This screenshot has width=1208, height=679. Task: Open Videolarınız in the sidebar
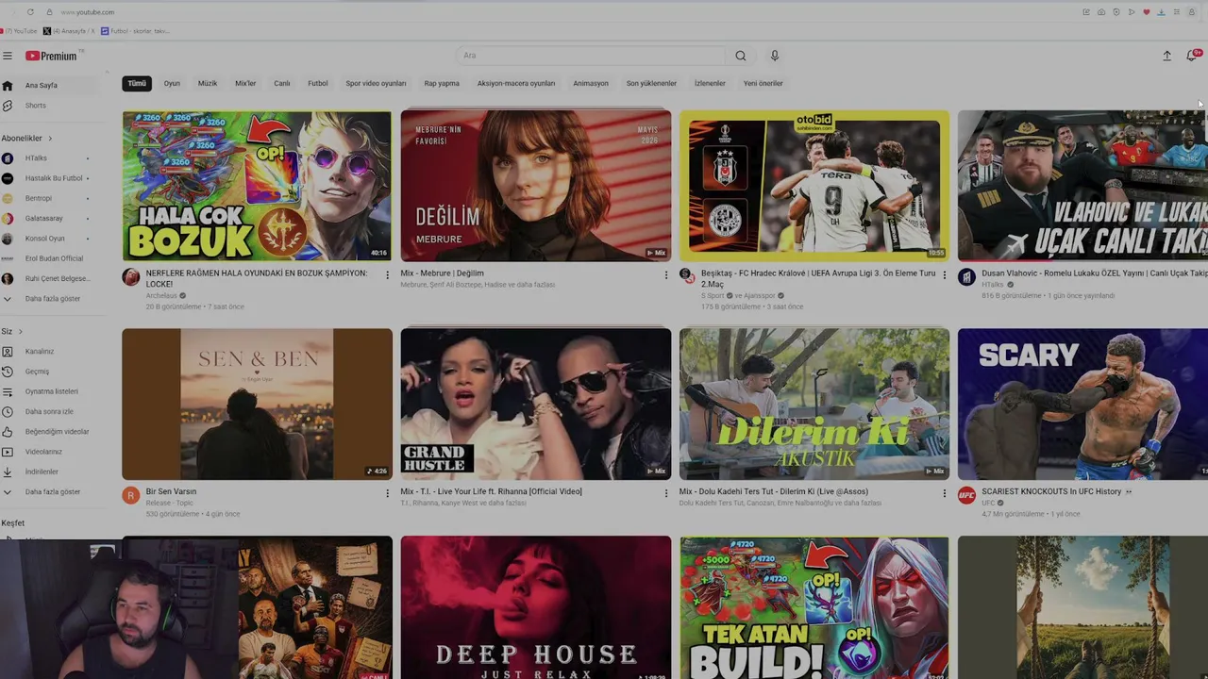(x=49, y=452)
